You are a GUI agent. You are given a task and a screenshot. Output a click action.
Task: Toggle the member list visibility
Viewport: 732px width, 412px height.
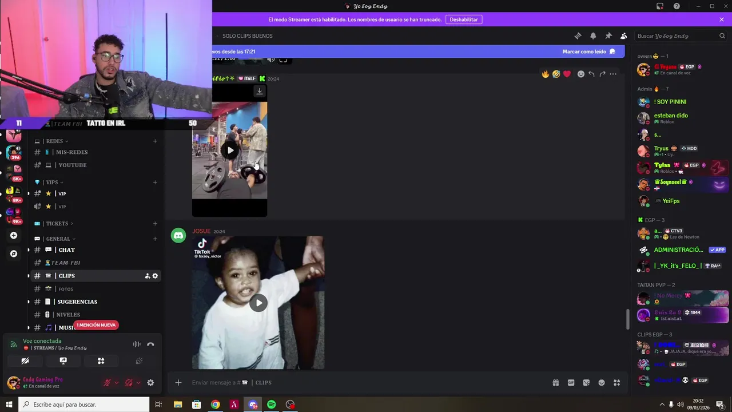(x=624, y=35)
